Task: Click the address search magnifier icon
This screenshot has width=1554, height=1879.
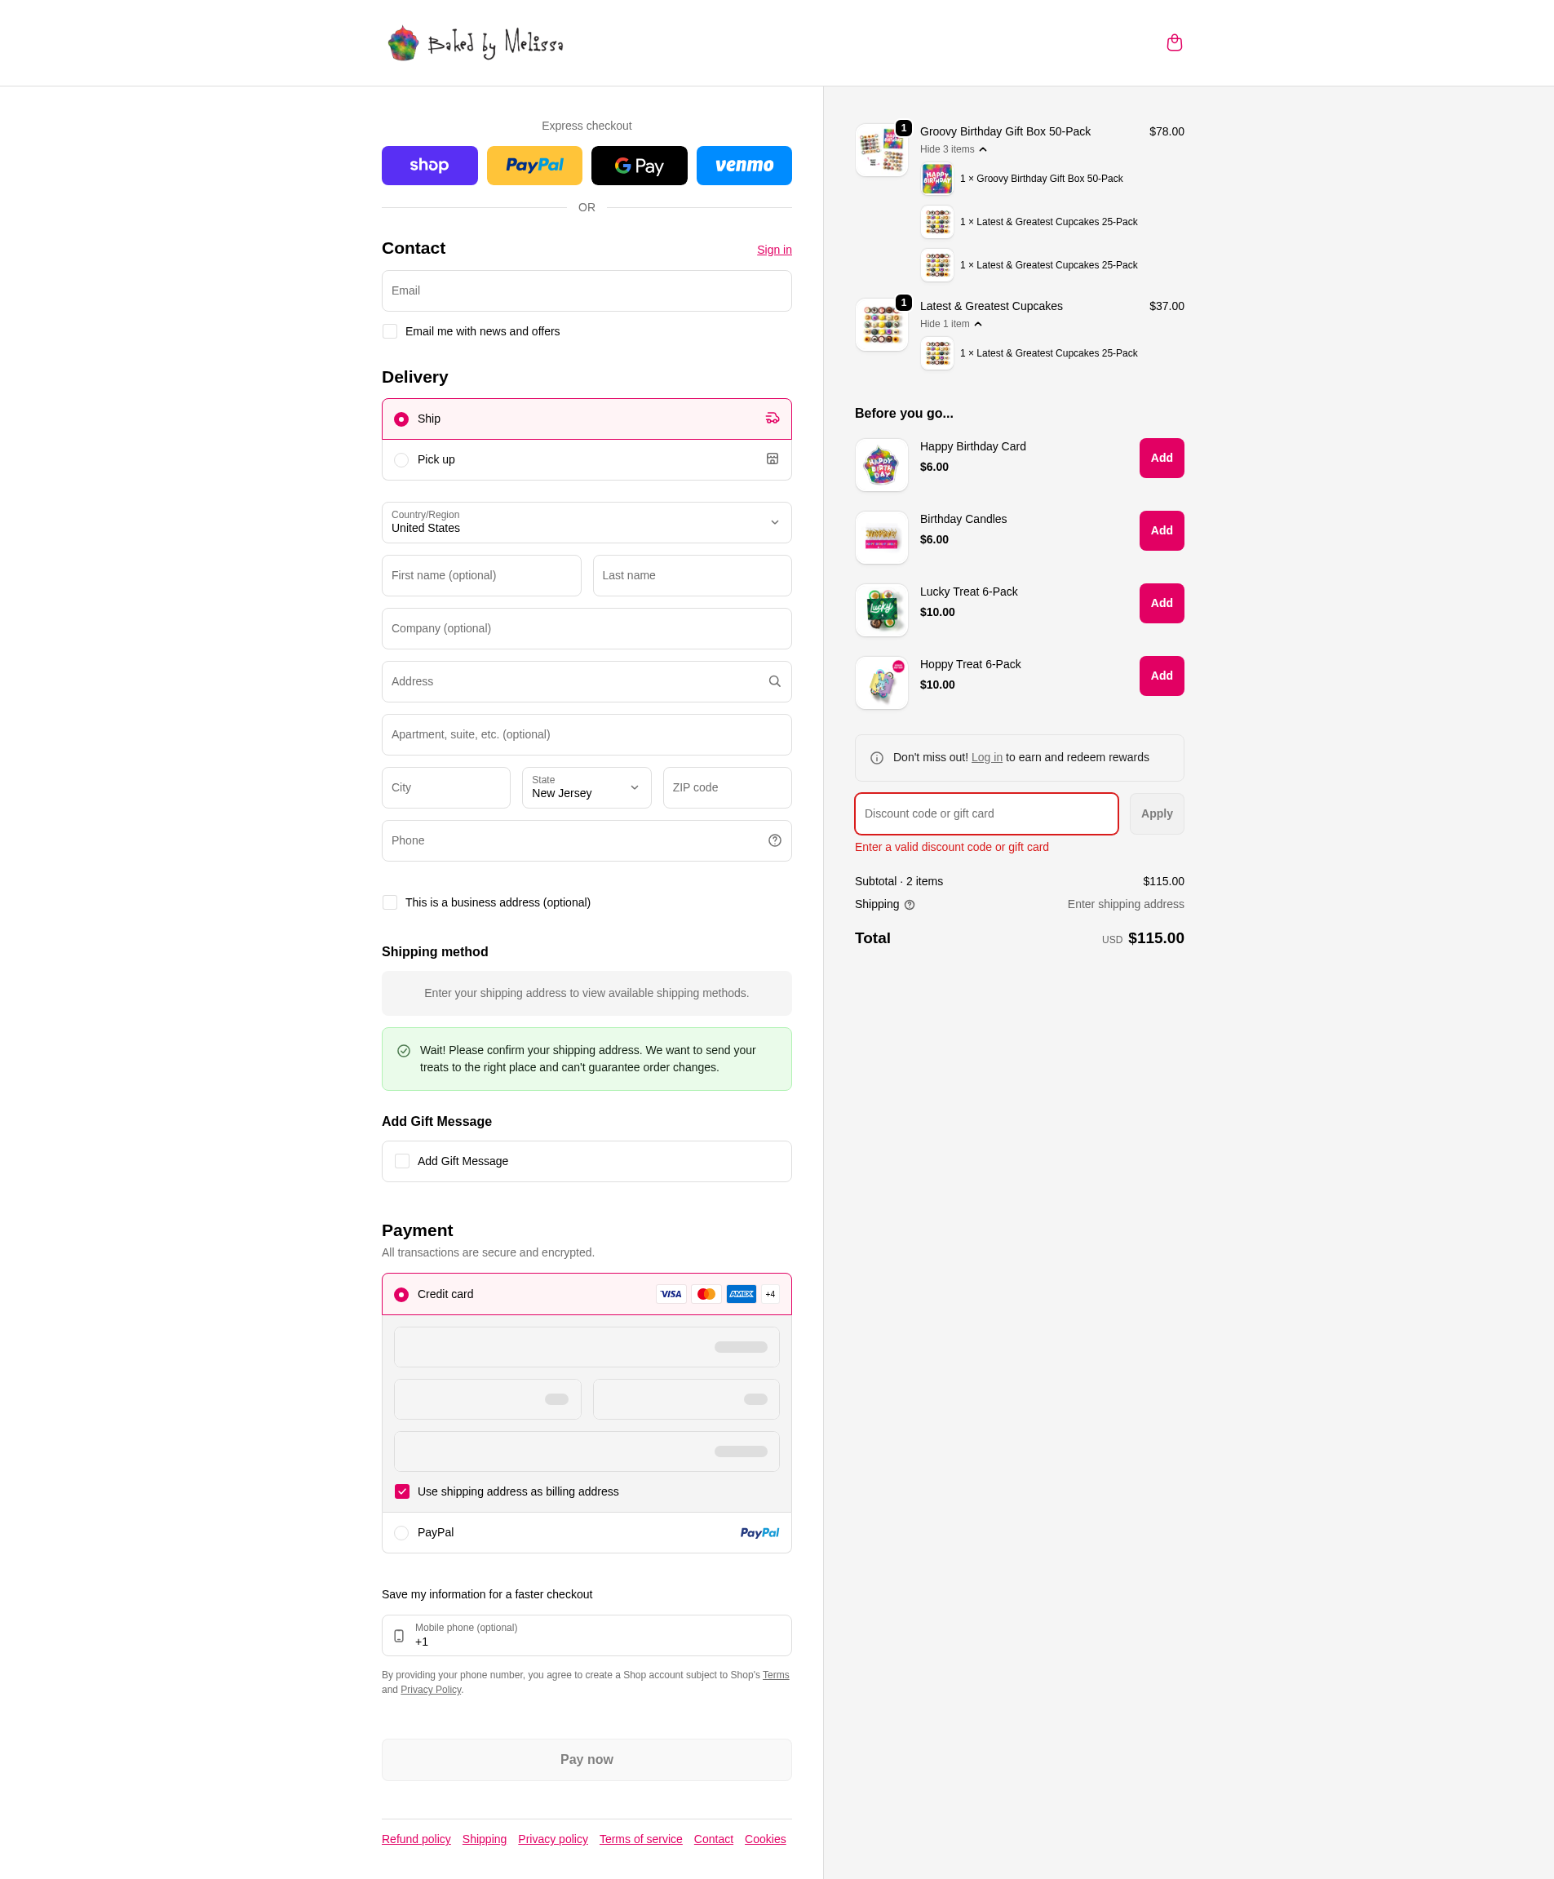Action: [774, 682]
